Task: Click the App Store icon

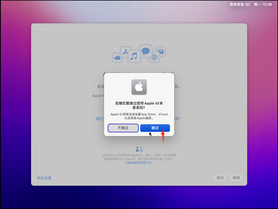Action: [125, 51]
